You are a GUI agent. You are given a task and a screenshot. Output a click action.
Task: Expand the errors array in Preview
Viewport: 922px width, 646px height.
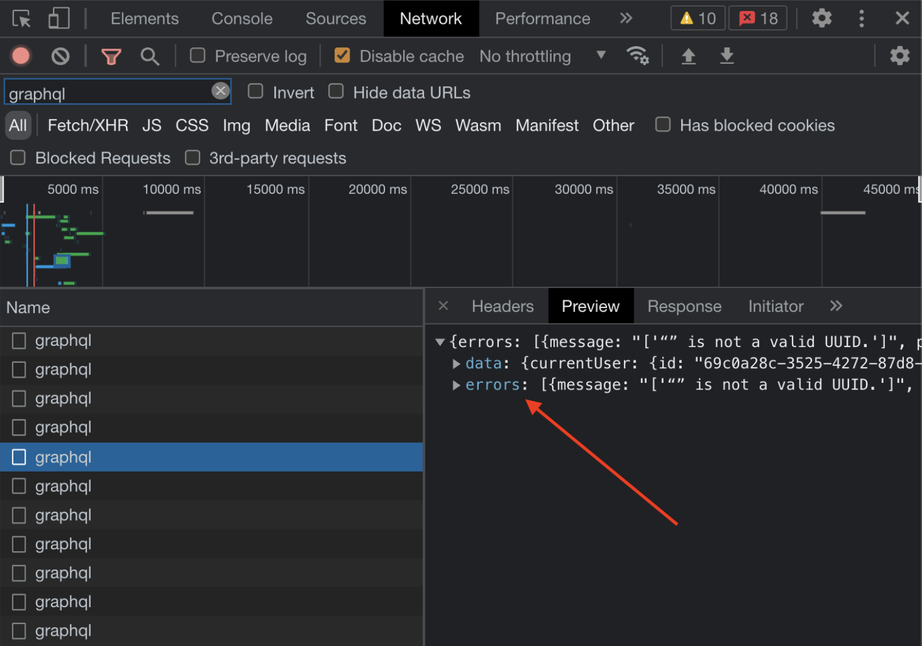pos(456,385)
